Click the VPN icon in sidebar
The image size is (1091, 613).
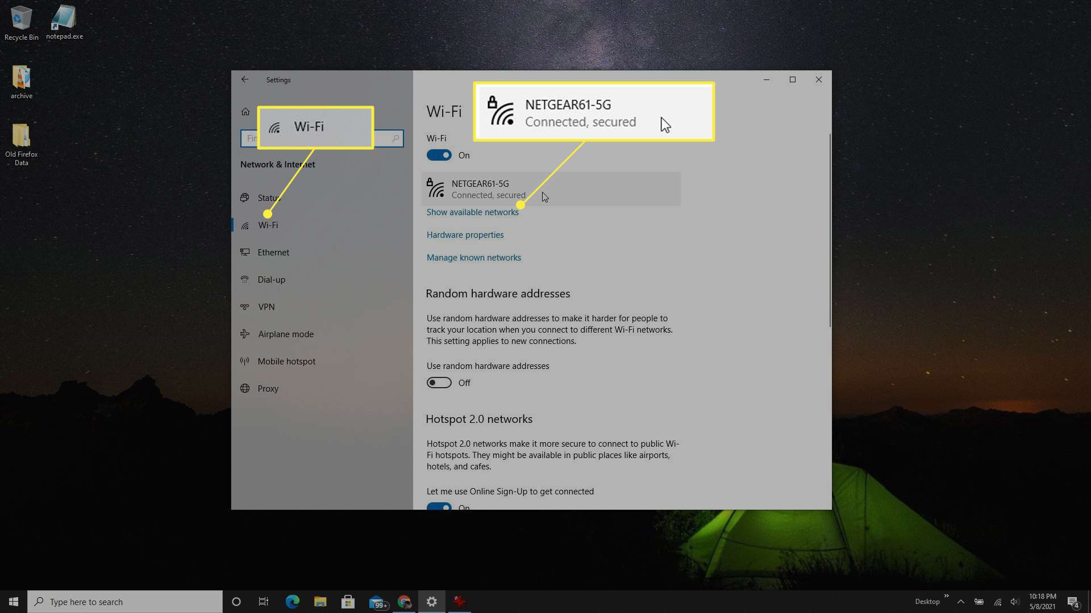[x=245, y=306]
